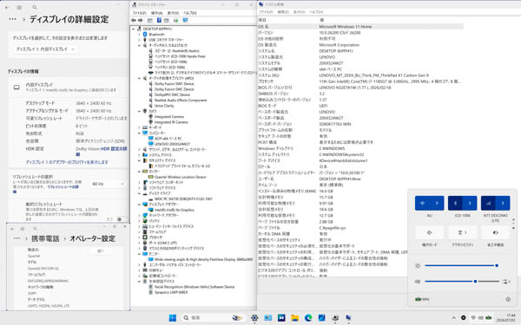Toggle Wi-Fi in the quick settings panel

click(422, 203)
